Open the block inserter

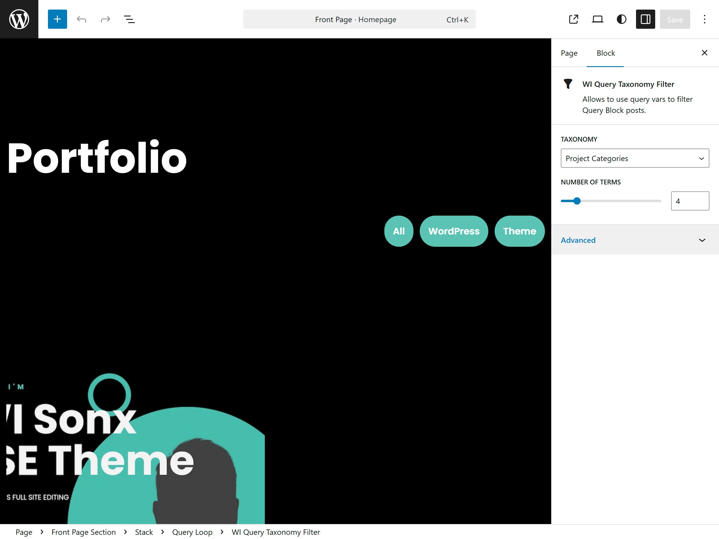click(x=57, y=19)
